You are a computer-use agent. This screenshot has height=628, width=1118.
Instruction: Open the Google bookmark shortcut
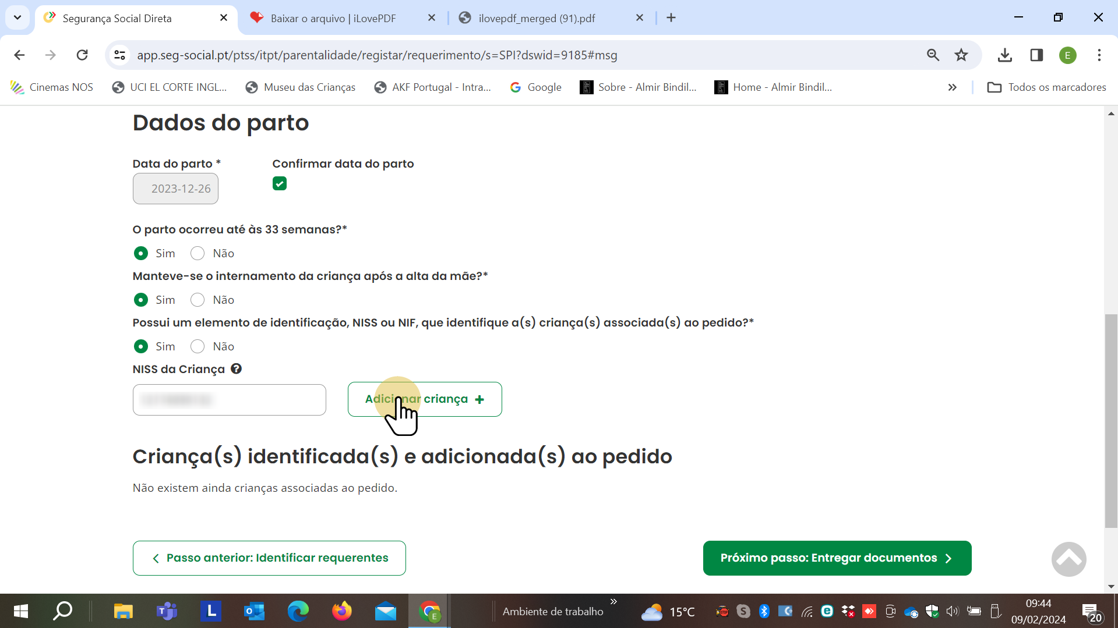point(535,87)
